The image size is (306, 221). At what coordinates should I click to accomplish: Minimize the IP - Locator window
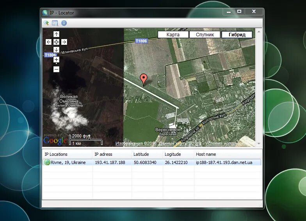[229, 12]
